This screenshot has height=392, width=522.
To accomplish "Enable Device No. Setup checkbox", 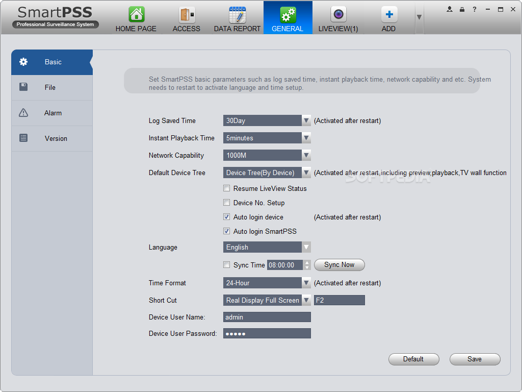I will [227, 203].
